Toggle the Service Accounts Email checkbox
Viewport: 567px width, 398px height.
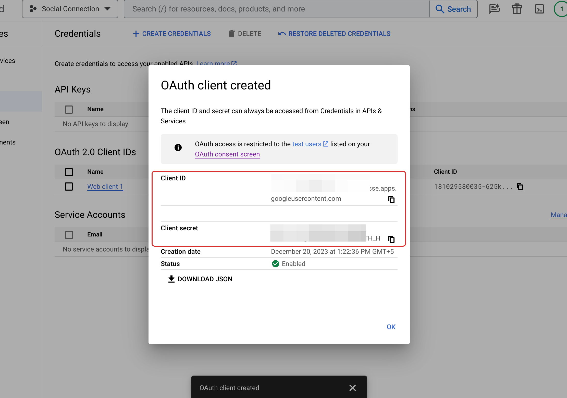coord(69,235)
